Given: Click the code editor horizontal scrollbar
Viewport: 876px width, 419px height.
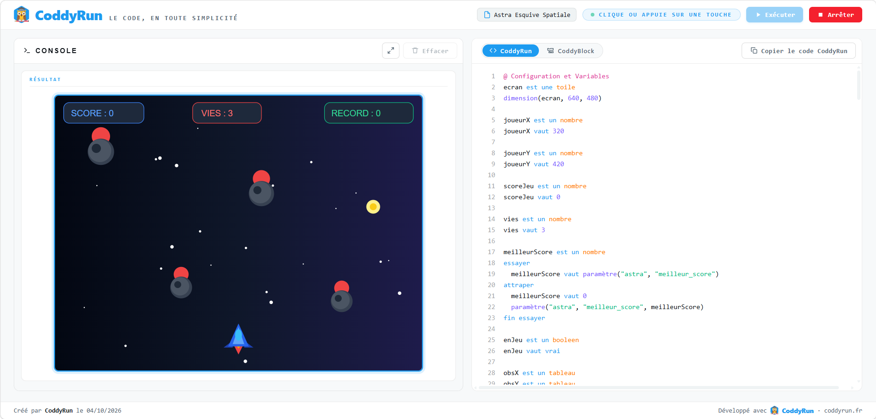Looking at the screenshot, I should 659,388.
